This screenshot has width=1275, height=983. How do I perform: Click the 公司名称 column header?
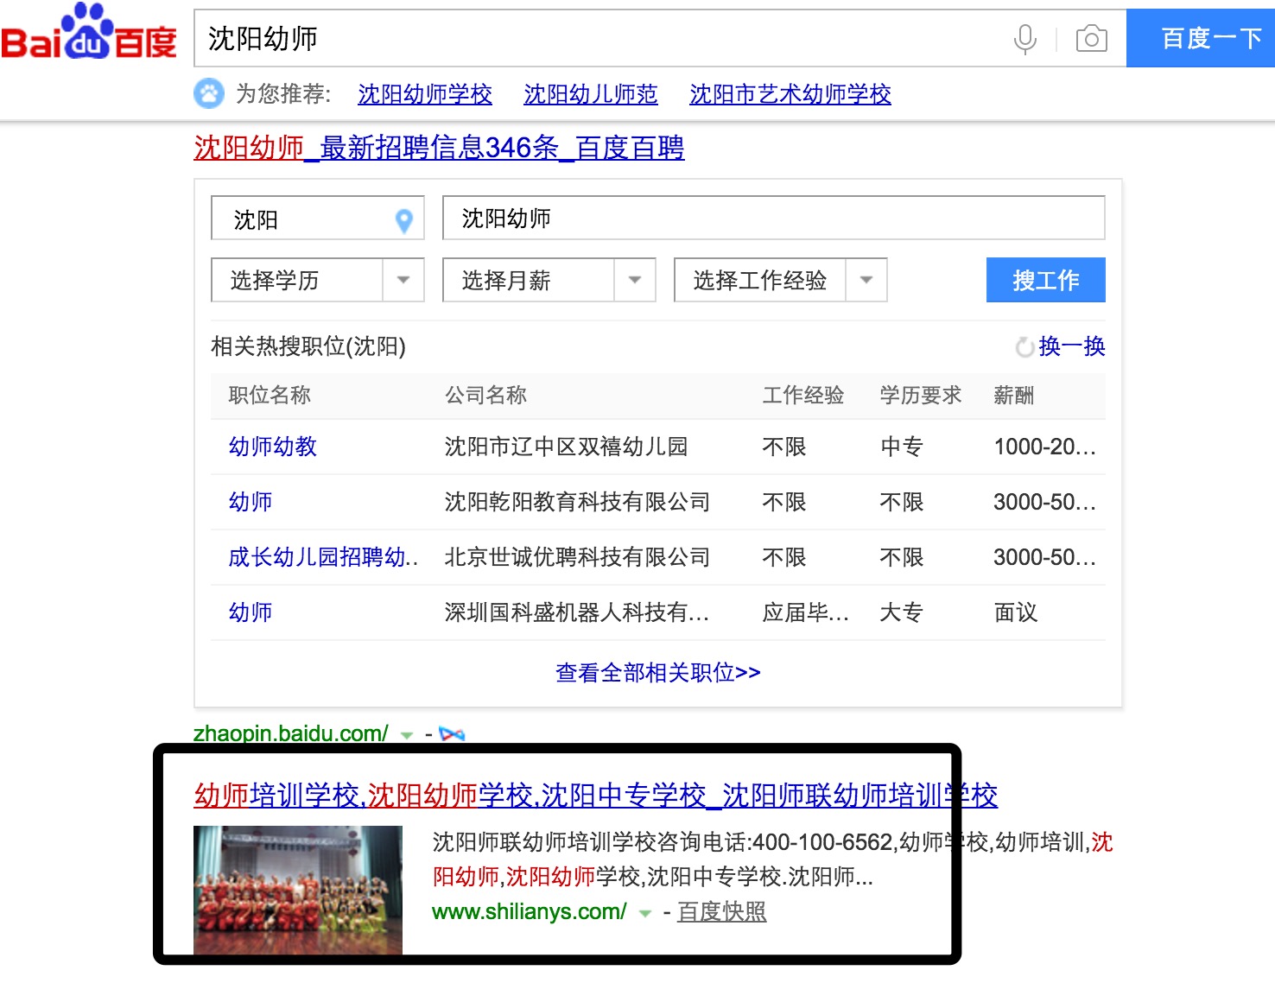485,396
